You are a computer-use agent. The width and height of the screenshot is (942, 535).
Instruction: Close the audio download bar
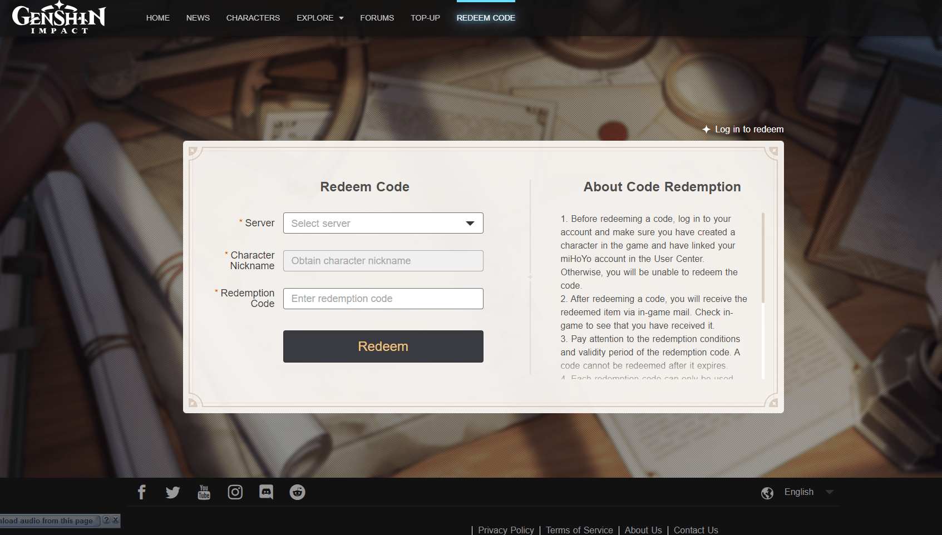pyautogui.click(x=115, y=521)
